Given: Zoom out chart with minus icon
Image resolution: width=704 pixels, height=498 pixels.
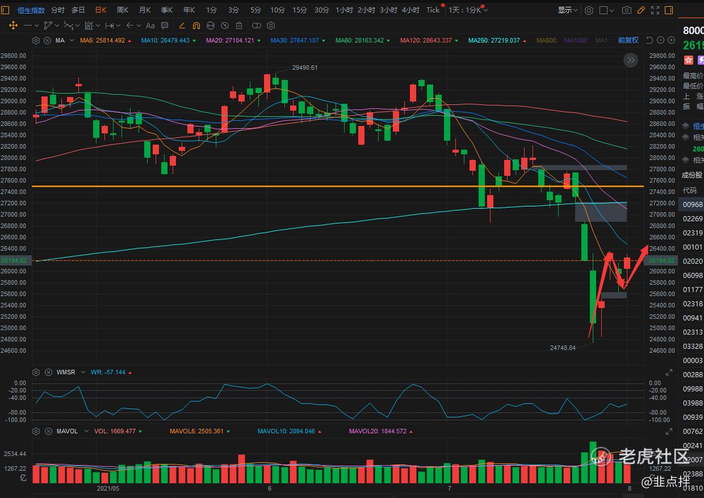Looking at the screenshot, I should click(x=660, y=40).
